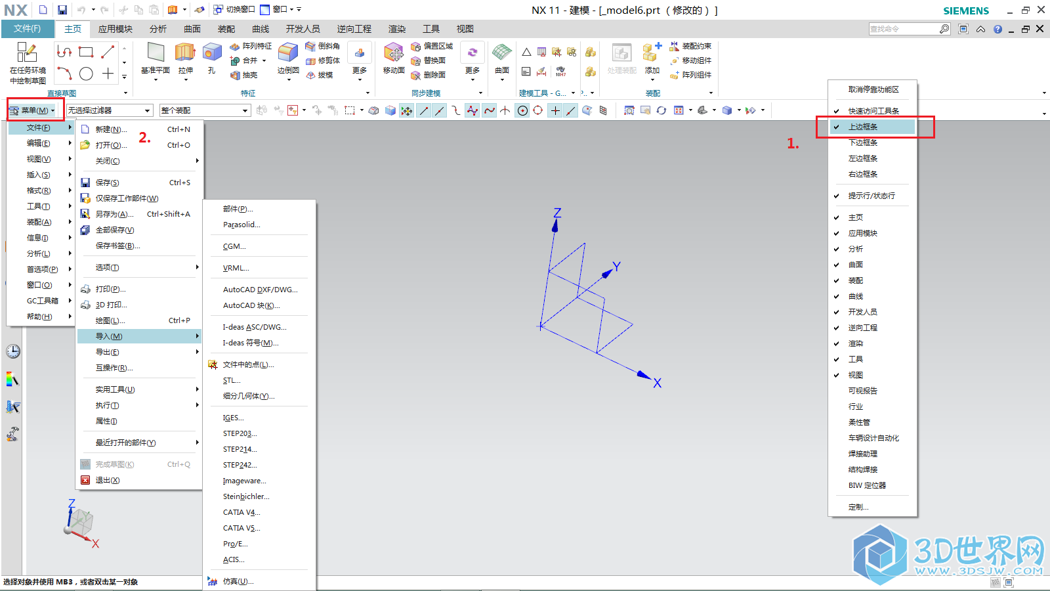Select STEP214 import option
This screenshot has width=1050, height=591.
coord(260,449)
